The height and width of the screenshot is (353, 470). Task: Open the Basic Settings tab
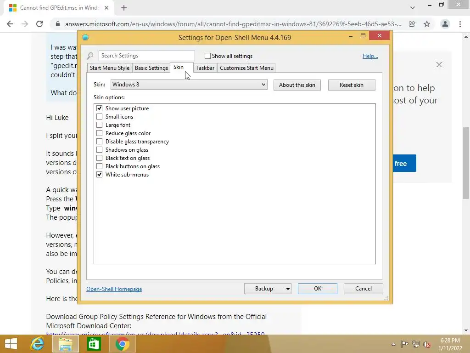pos(151,68)
